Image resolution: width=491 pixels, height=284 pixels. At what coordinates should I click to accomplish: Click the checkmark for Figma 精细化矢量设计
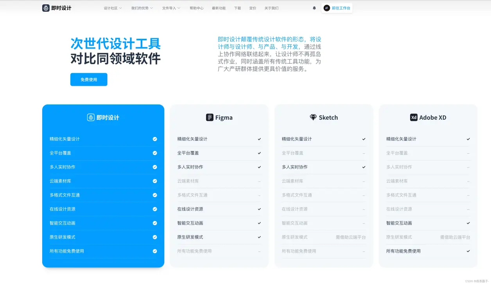pos(259,139)
